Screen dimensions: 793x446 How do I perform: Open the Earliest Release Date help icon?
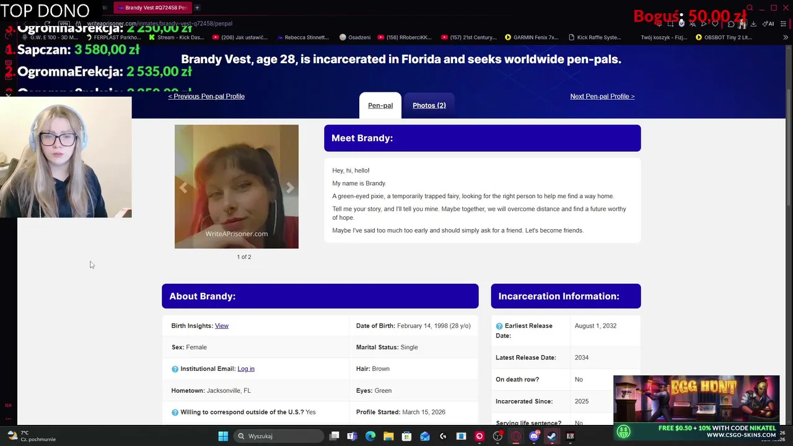click(x=499, y=326)
